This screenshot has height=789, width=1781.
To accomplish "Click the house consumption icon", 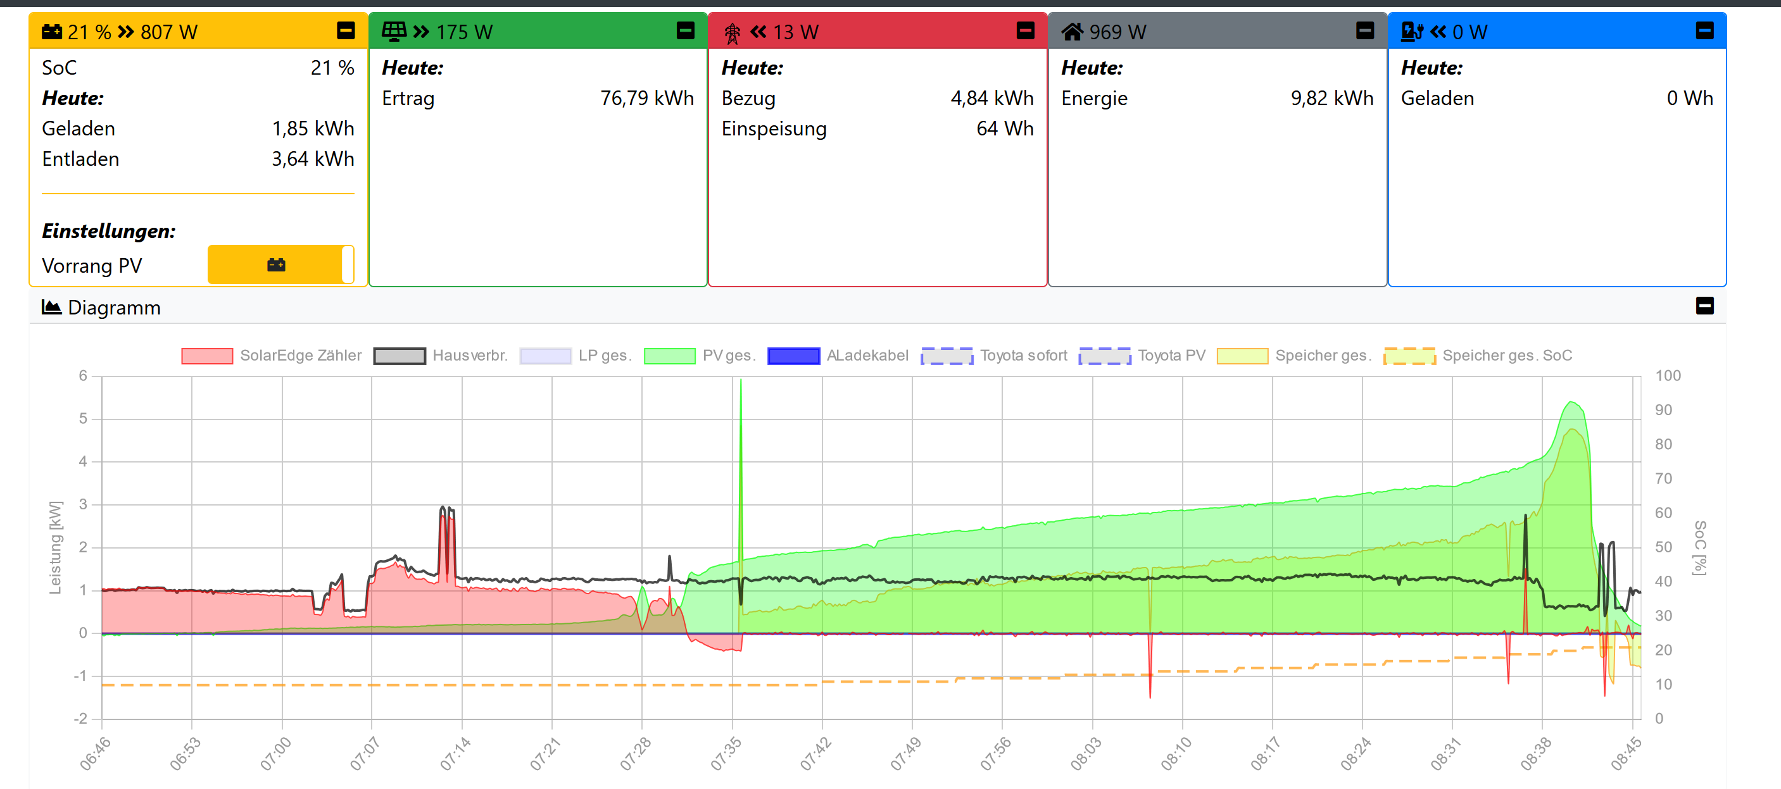I will [x=1072, y=31].
